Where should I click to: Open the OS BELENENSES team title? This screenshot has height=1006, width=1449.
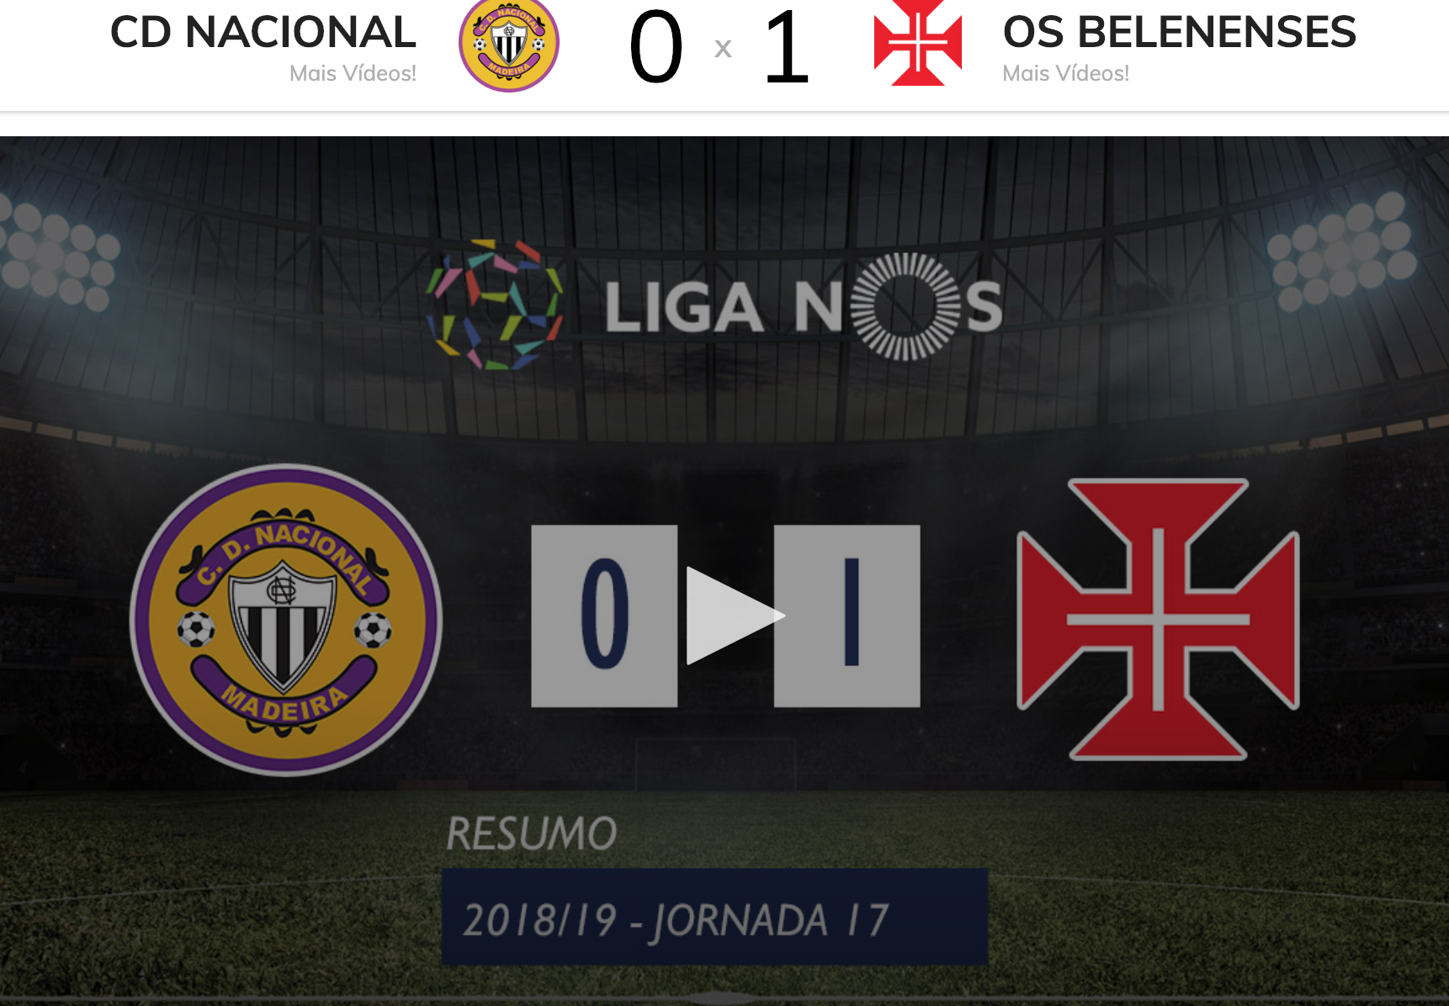[x=1180, y=33]
